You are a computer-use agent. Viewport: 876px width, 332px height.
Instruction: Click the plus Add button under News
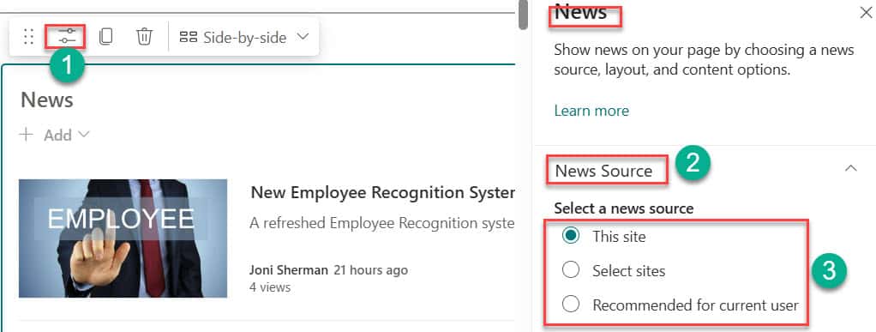[x=54, y=135]
